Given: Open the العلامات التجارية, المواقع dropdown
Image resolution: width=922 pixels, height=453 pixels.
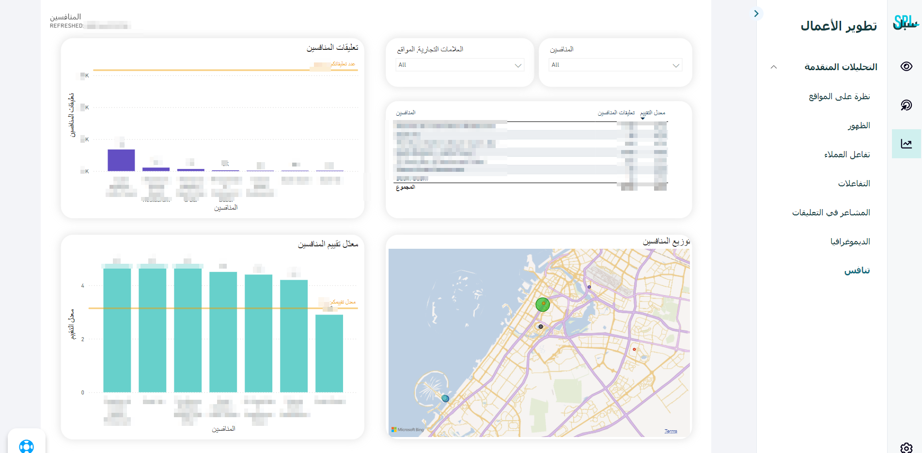Looking at the screenshot, I should click(x=459, y=65).
